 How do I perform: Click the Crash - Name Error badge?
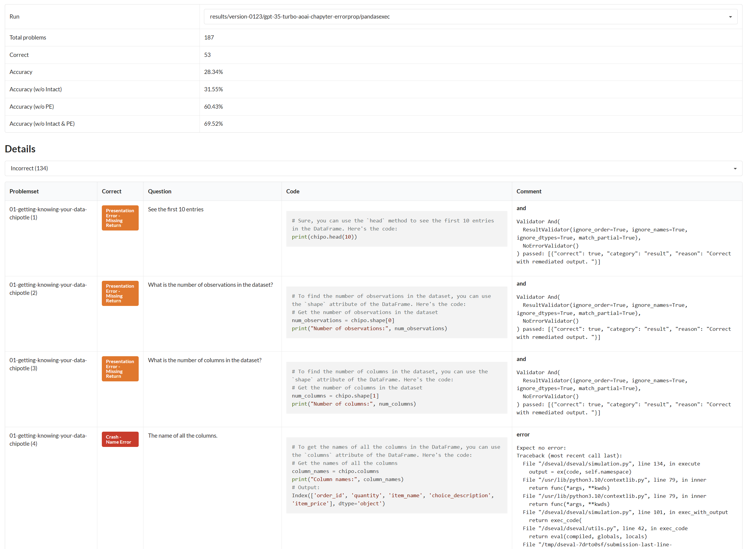[x=120, y=439]
